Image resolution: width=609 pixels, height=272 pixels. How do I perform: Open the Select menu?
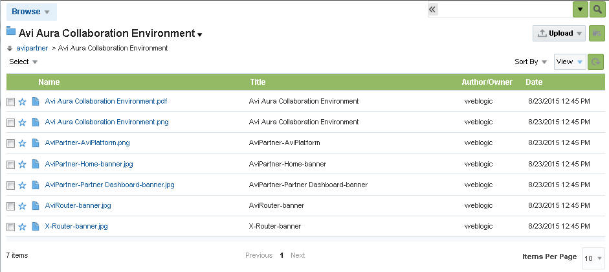click(x=23, y=62)
